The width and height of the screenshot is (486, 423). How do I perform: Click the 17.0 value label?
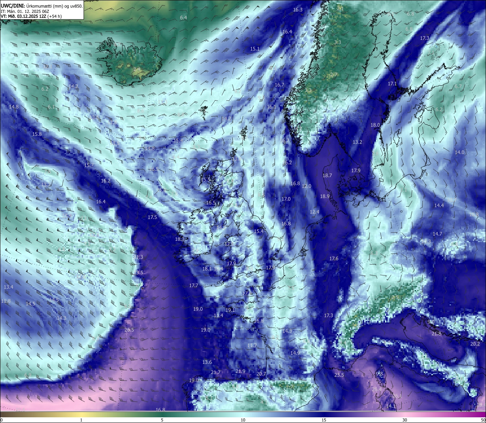pyautogui.click(x=286, y=199)
